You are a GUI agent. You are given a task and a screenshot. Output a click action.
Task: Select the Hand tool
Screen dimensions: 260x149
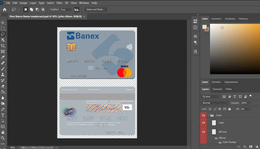click(3, 132)
